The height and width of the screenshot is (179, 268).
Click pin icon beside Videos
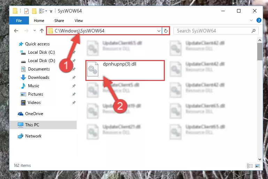click(74, 103)
